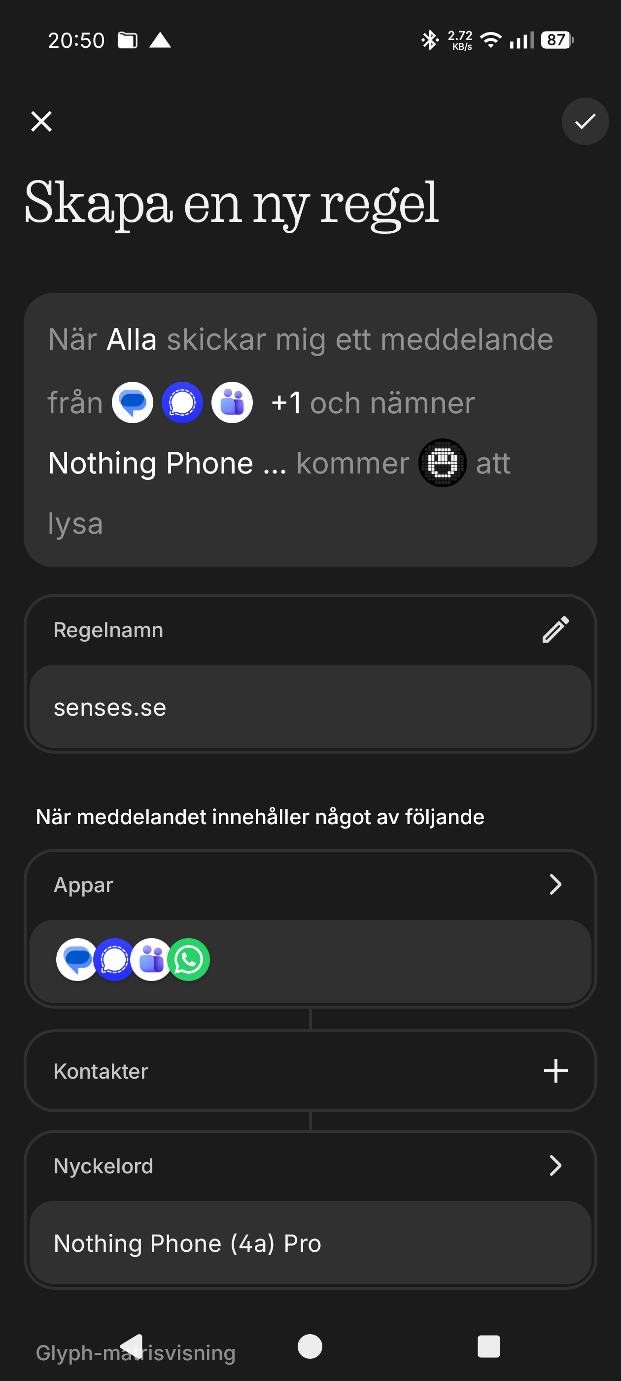621x1381 pixels.
Task: Confirm rule with the checkmark button
Action: pyautogui.click(x=585, y=121)
